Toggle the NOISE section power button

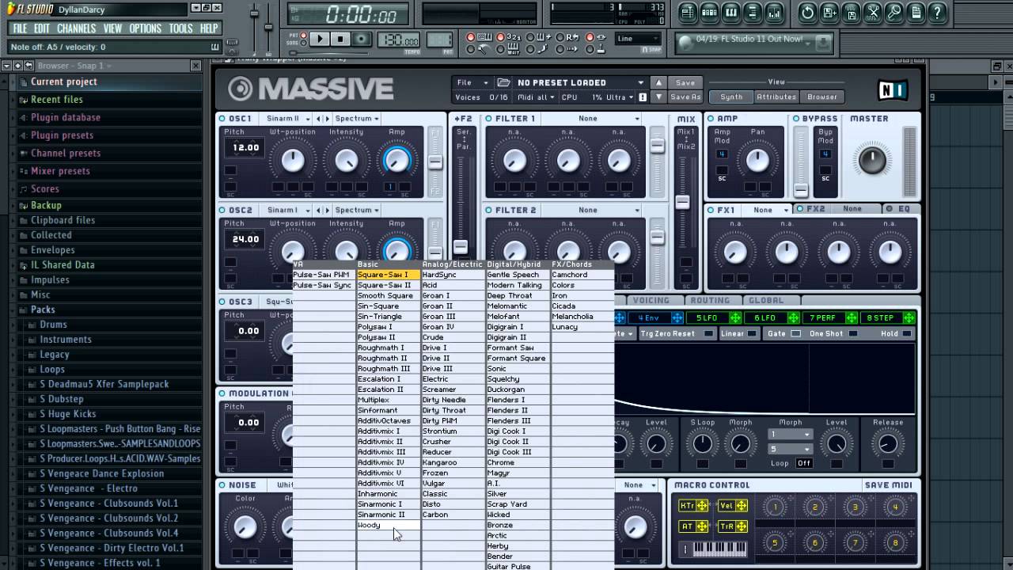coord(223,485)
